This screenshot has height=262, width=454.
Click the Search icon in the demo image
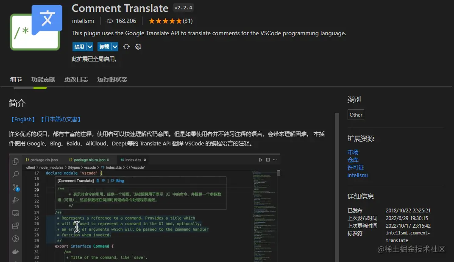click(x=16, y=174)
